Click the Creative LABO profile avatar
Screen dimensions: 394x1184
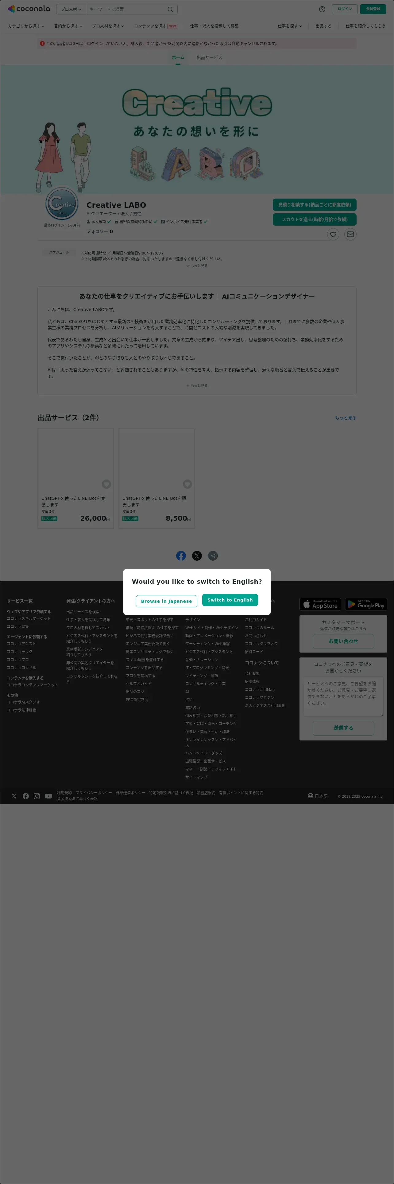pos(62,203)
